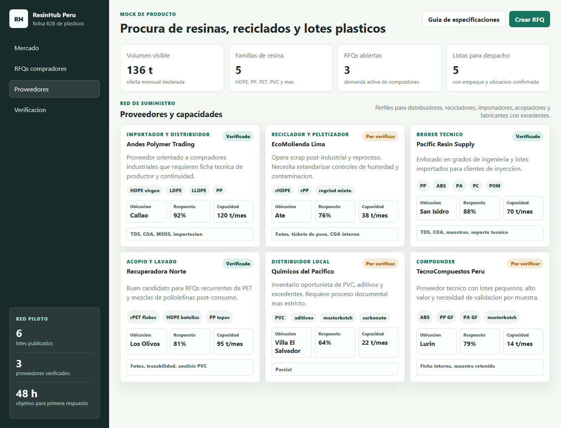
Task: Open Listas para despacho stat card
Action: (498, 68)
